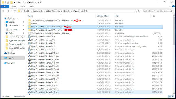The height and width of the screenshot is (99, 176).
Task: Select the .vmem file icon
Action: point(29,33)
